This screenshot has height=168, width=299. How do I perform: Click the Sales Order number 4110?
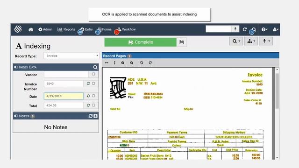[x=258, y=104]
